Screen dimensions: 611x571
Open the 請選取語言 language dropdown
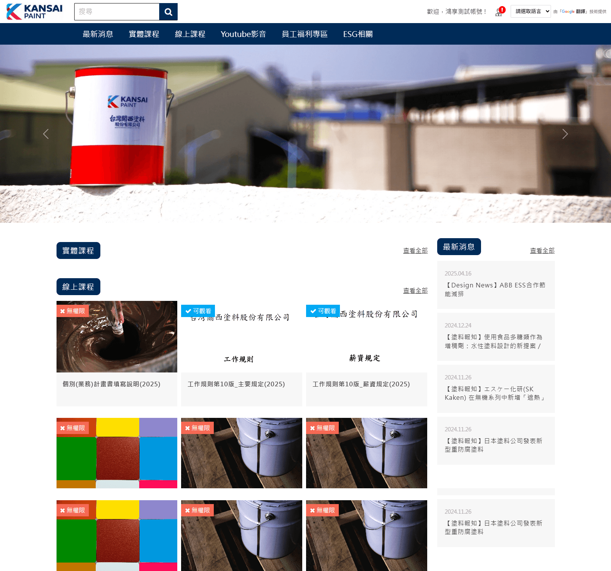click(530, 12)
